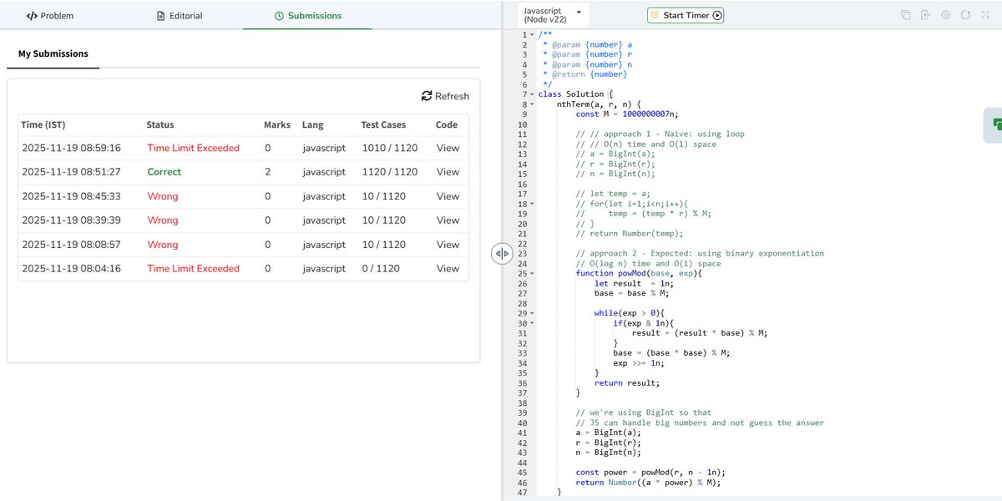Click the green chat icon at right edge
1002x501 pixels.
click(995, 124)
